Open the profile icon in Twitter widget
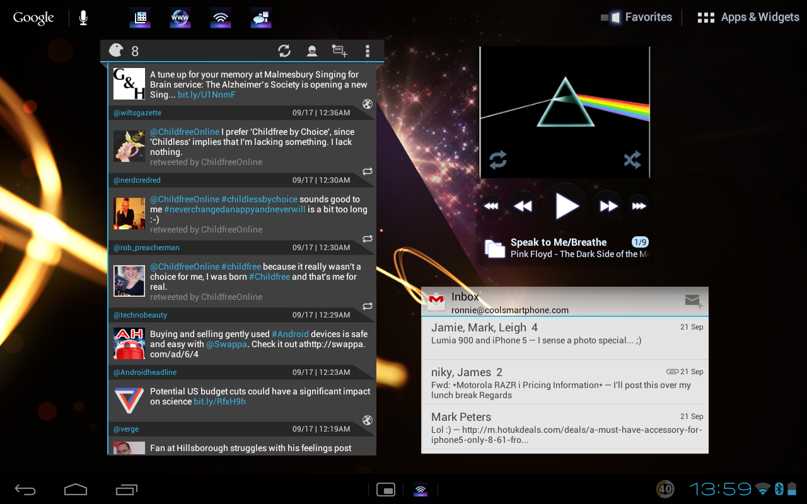This screenshot has height=504, width=807. tap(311, 51)
